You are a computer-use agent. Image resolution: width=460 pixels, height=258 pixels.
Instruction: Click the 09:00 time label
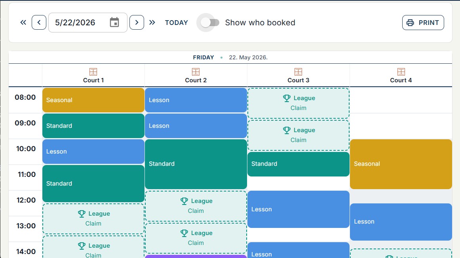pyautogui.click(x=25, y=123)
